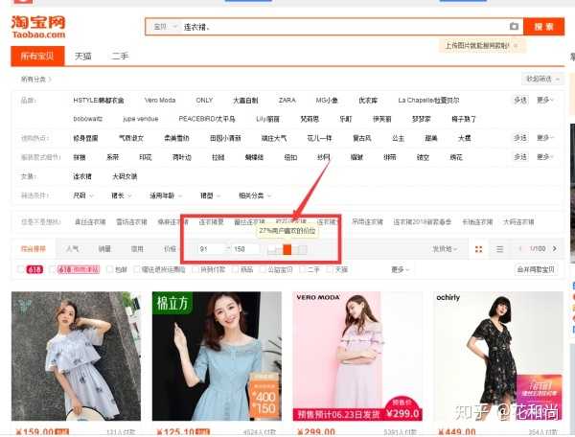Switch to the 二手 tab
575x437 pixels.
(119, 57)
